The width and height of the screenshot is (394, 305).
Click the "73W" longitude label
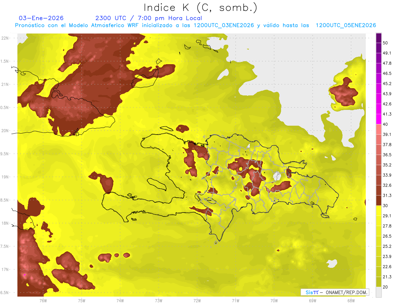coord(159,300)
